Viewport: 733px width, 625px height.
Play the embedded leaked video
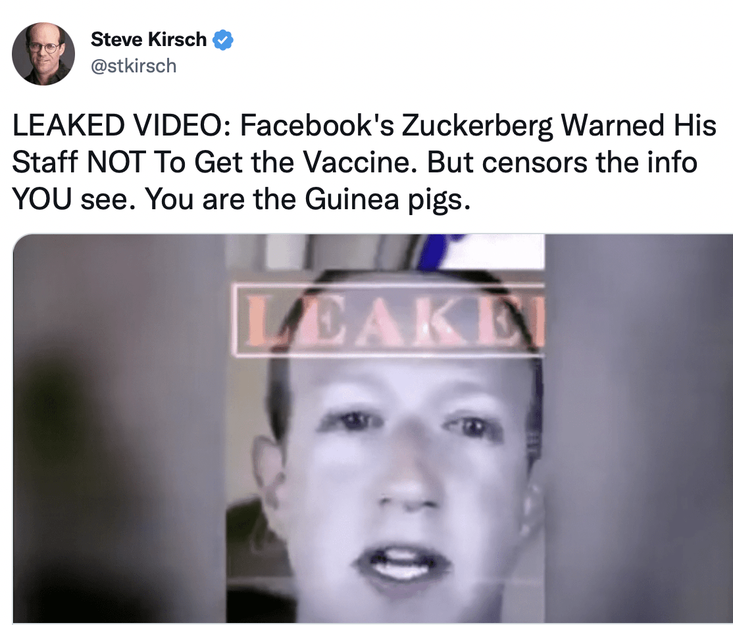372,429
